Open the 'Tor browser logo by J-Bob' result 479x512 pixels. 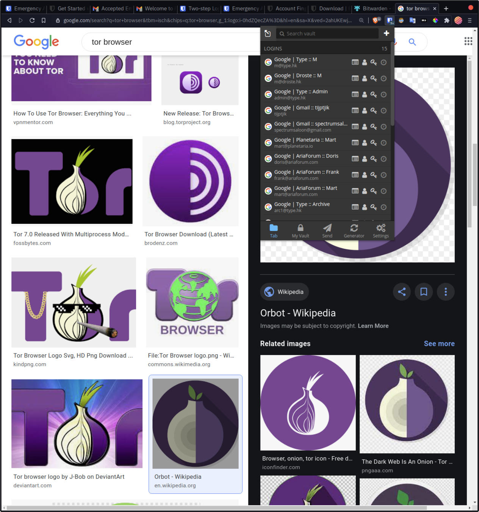[x=77, y=424]
